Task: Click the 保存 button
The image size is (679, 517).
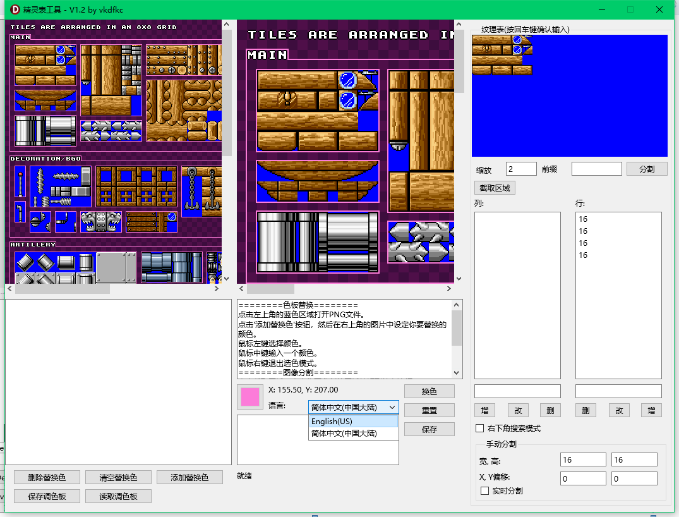Action: tap(429, 429)
